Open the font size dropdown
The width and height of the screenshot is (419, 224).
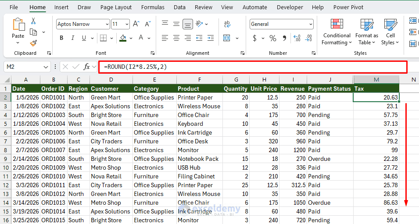[x=127, y=24]
